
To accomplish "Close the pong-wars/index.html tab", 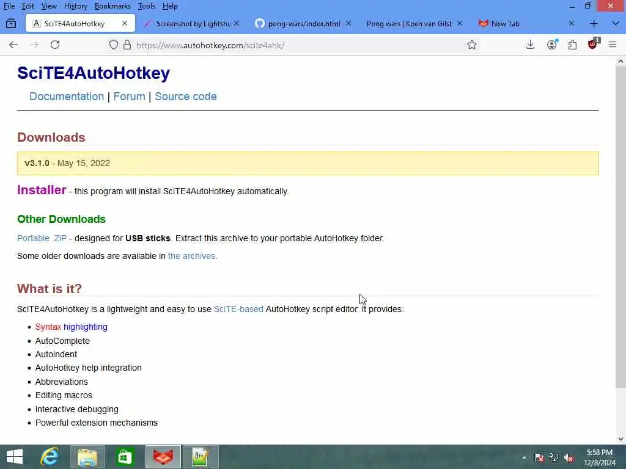I will tap(348, 24).
